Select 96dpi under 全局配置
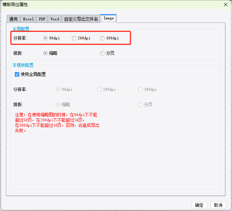The image size is (232, 211). tap(46, 38)
